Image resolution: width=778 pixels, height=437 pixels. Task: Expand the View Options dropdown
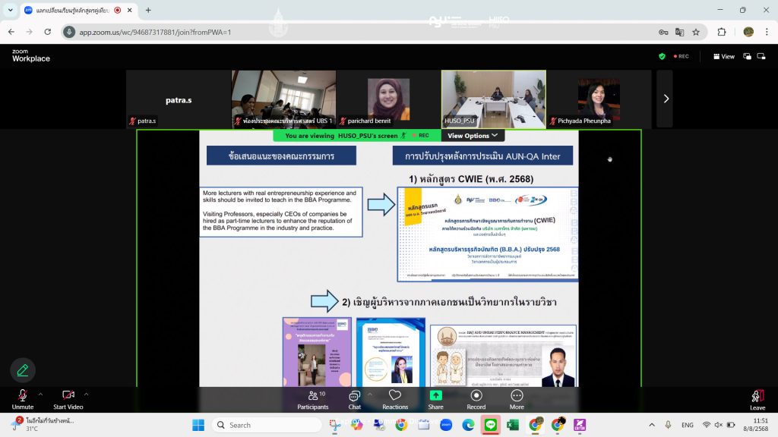(x=473, y=136)
